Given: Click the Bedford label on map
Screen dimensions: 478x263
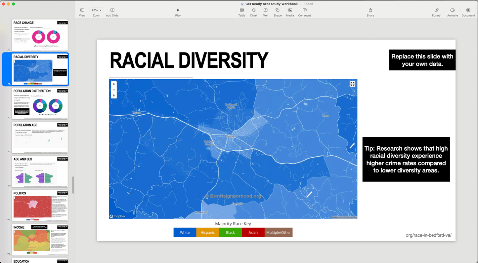Looking at the screenshot, I should [x=231, y=136].
